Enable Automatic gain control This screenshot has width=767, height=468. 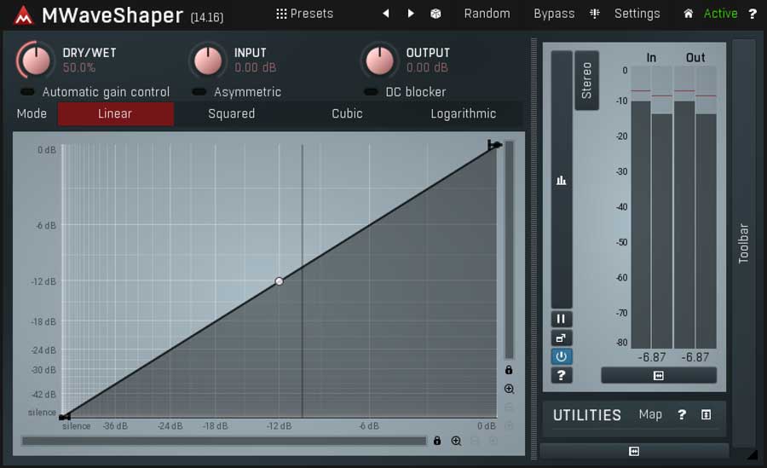point(27,91)
